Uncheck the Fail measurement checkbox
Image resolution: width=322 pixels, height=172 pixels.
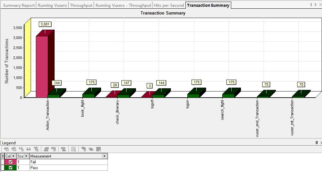tap(10, 162)
